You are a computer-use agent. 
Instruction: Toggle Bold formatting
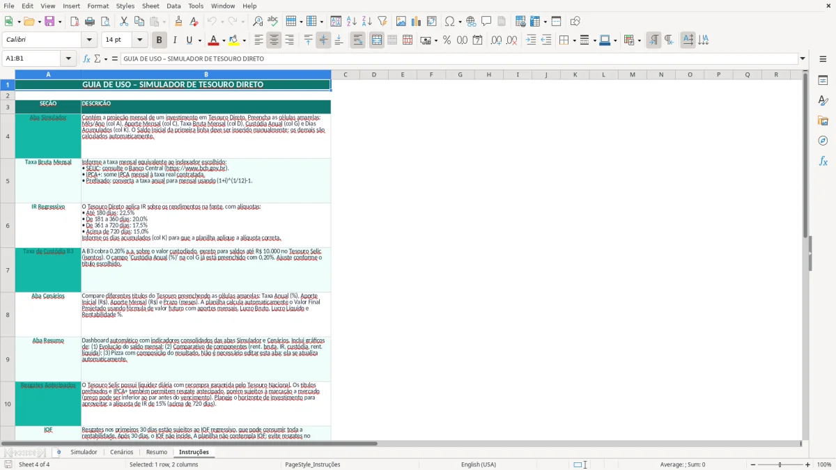tap(159, 40)
